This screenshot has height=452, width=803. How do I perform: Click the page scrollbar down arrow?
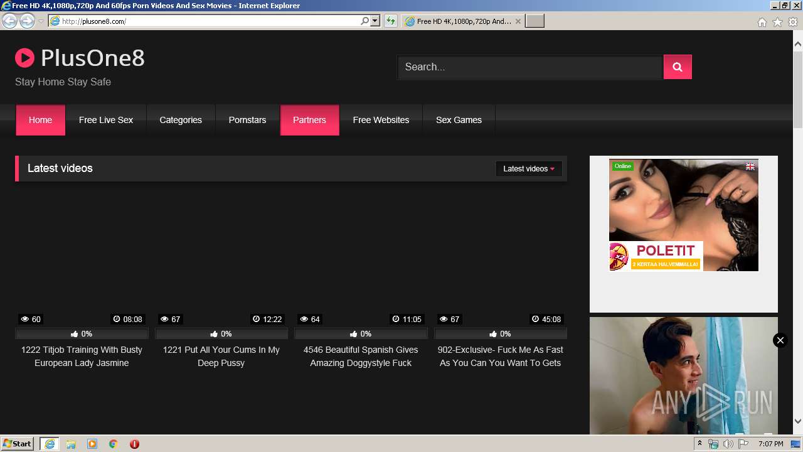798,421
